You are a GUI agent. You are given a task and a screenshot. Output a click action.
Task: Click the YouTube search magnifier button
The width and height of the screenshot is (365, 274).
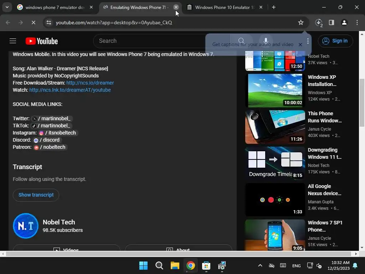241,41
